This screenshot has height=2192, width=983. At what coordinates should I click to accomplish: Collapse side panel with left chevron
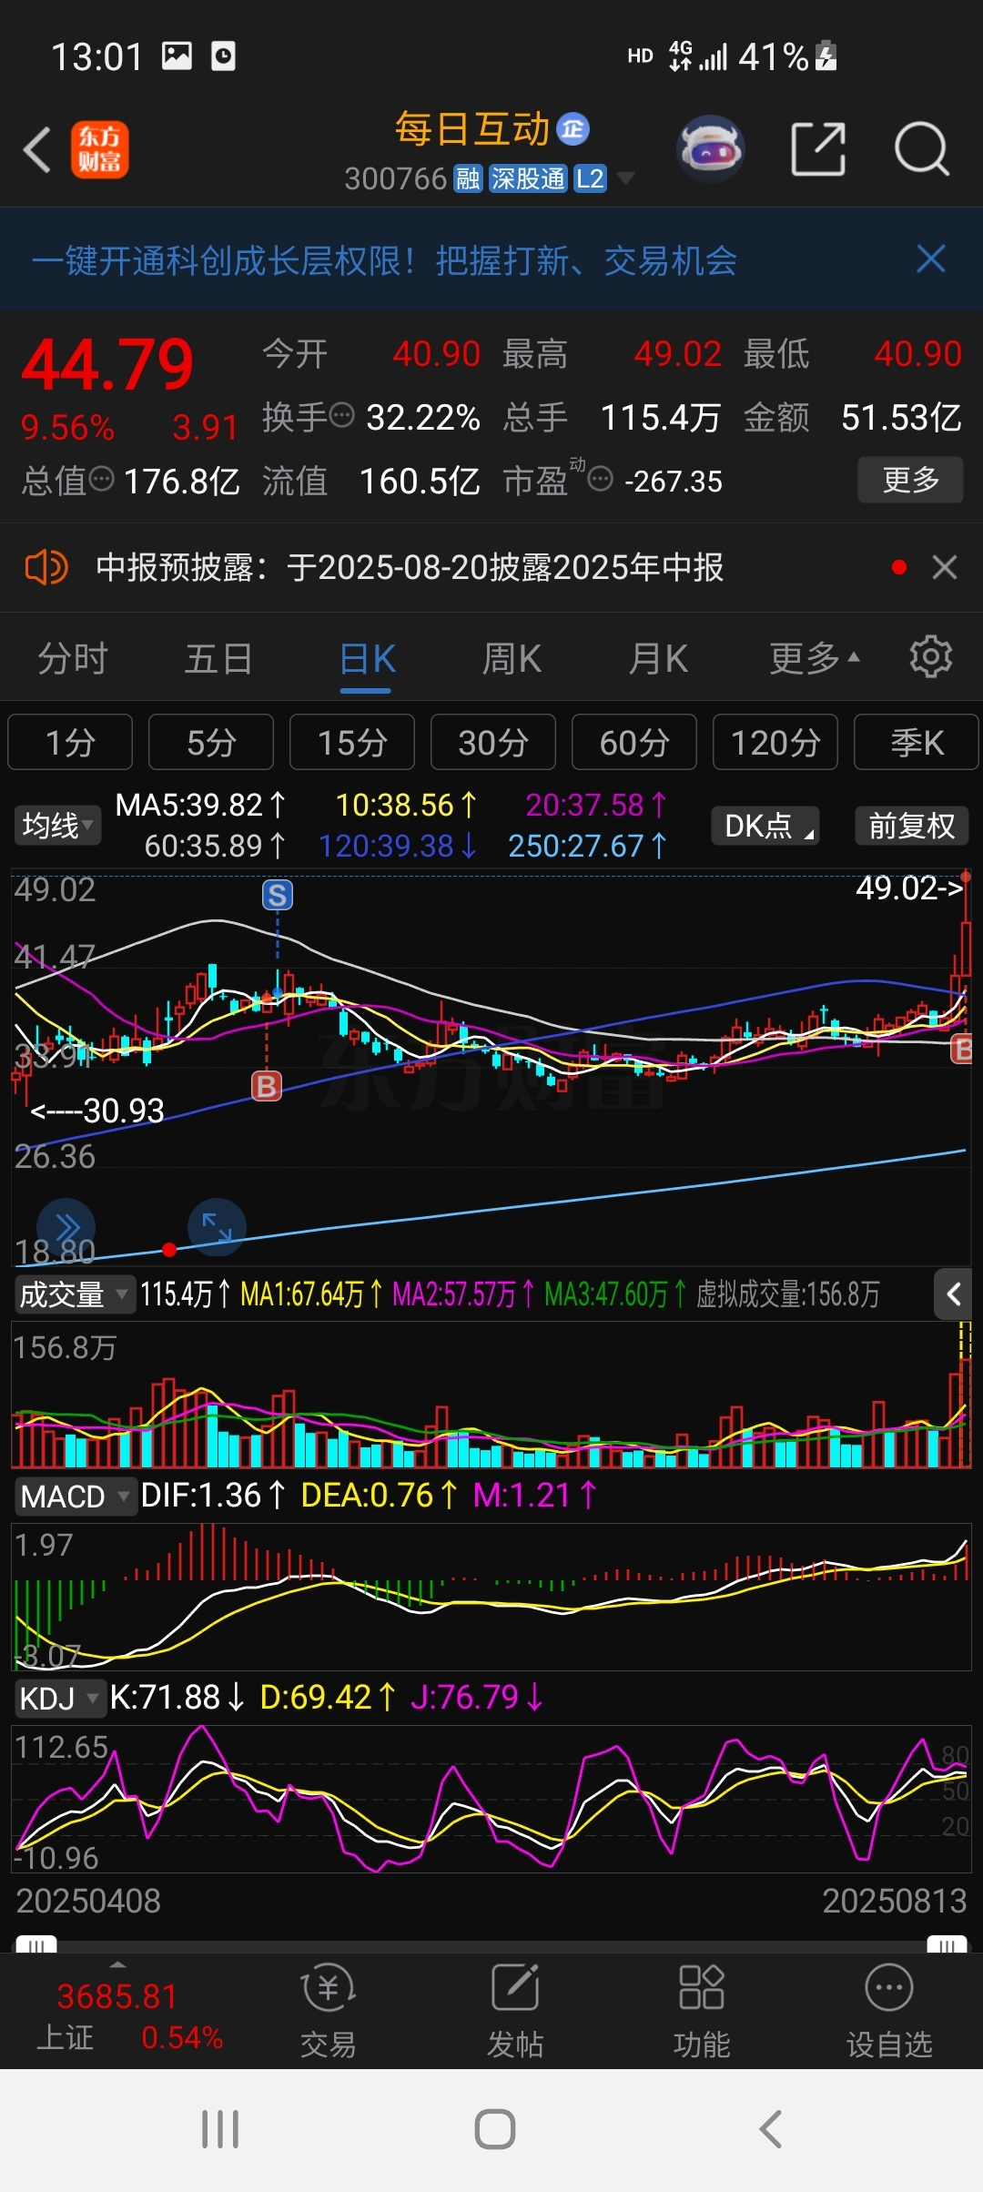954,1294
